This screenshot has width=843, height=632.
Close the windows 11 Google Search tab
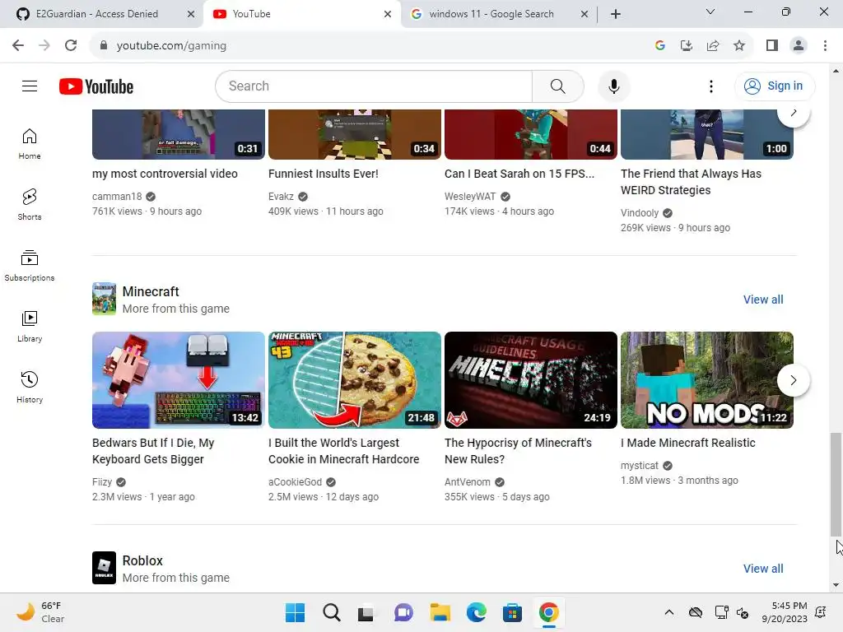pyautogui.click(x=585, y=14)
